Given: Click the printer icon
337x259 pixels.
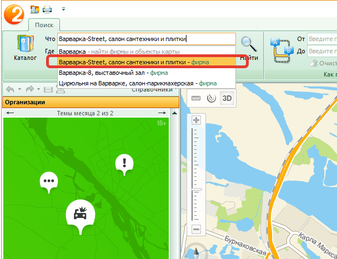Looking at the screenshot, I should (x=47, y=9).
